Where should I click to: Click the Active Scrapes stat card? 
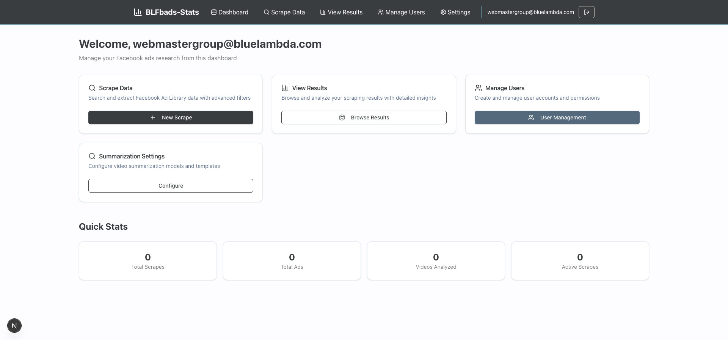pos(580,261)
